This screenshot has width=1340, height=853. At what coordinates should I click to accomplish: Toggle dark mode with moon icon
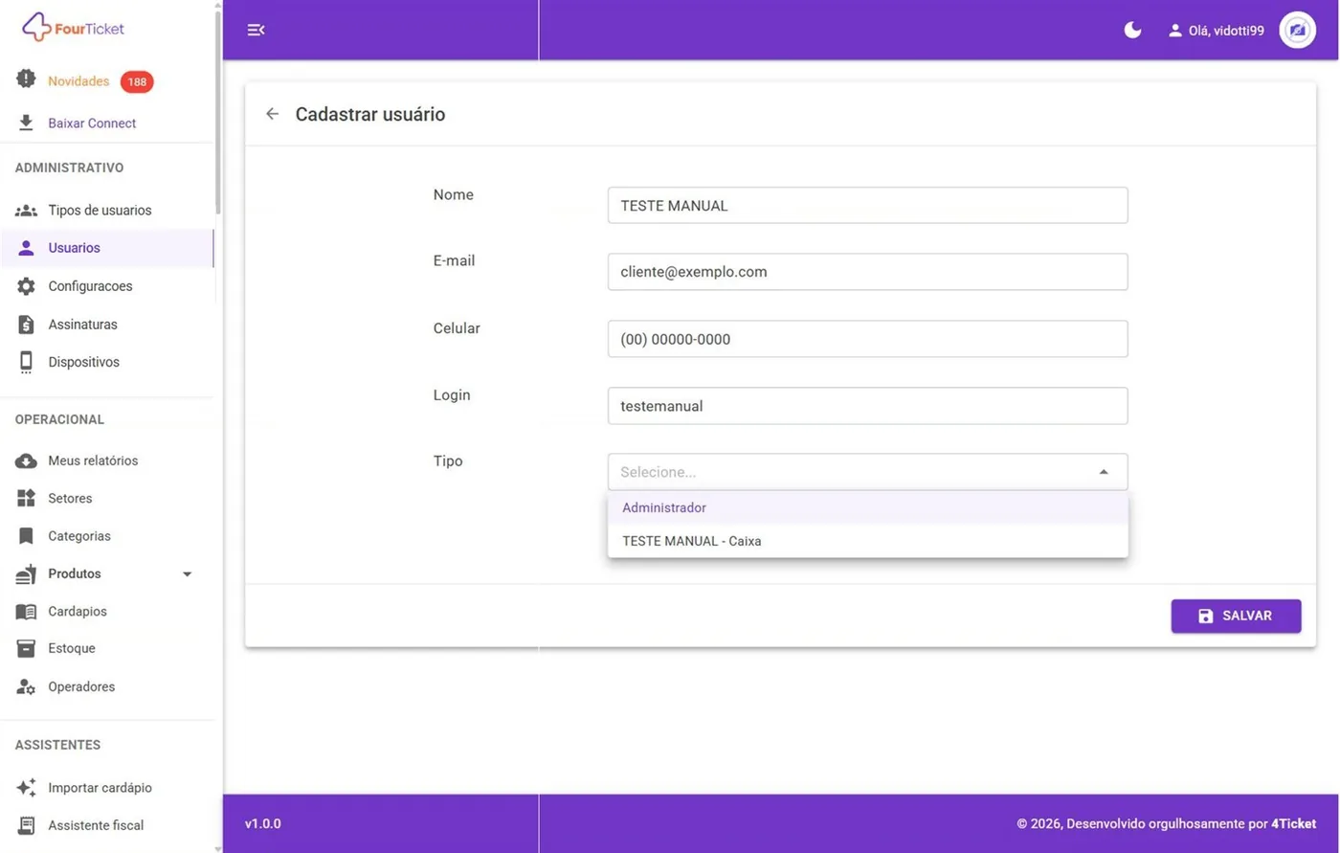pyautogui.click(x=1132, y=30)
